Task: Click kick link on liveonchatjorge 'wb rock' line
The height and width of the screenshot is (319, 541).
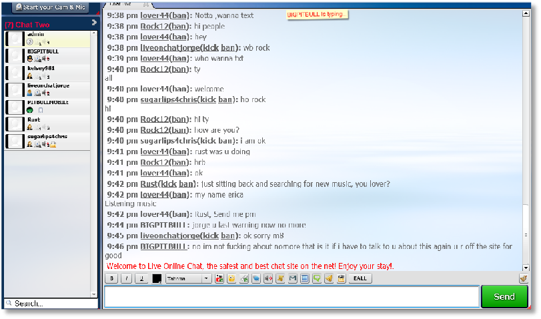Action: [211, 47]
